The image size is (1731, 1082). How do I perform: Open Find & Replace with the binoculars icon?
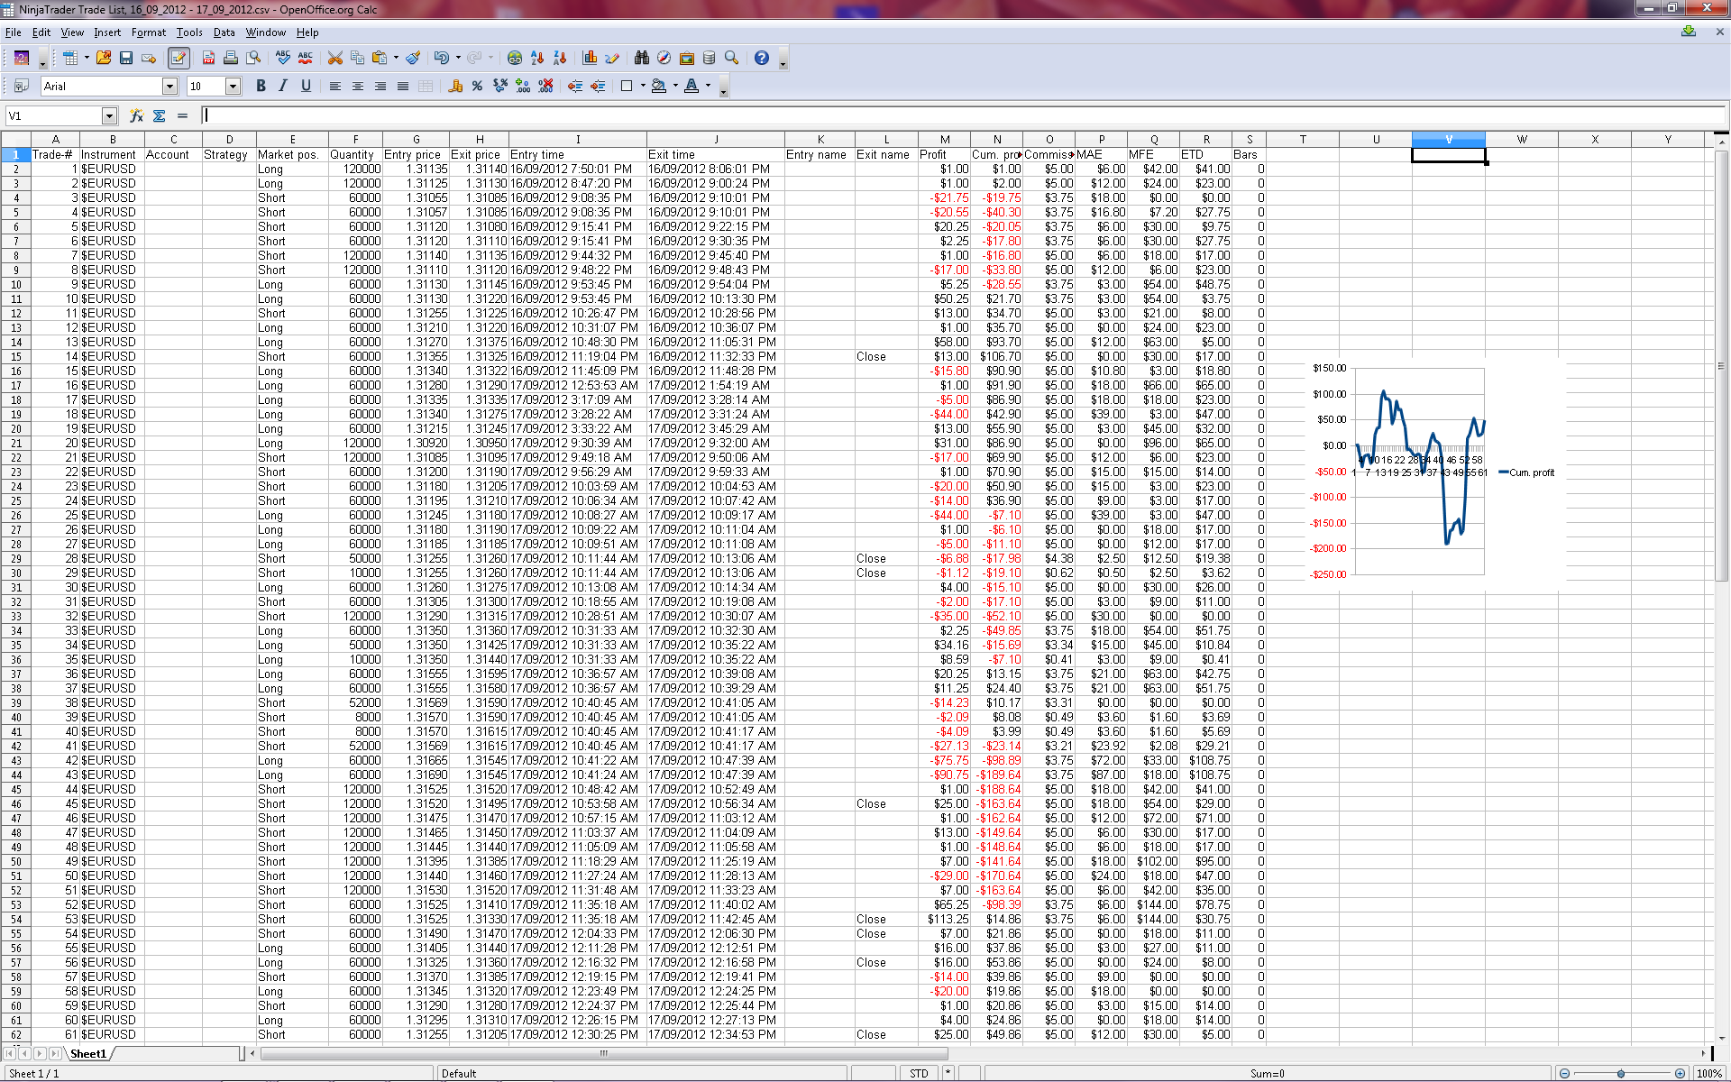[x=642, y=58]
